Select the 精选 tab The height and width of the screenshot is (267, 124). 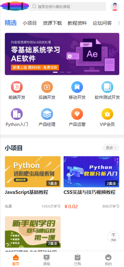10,23
